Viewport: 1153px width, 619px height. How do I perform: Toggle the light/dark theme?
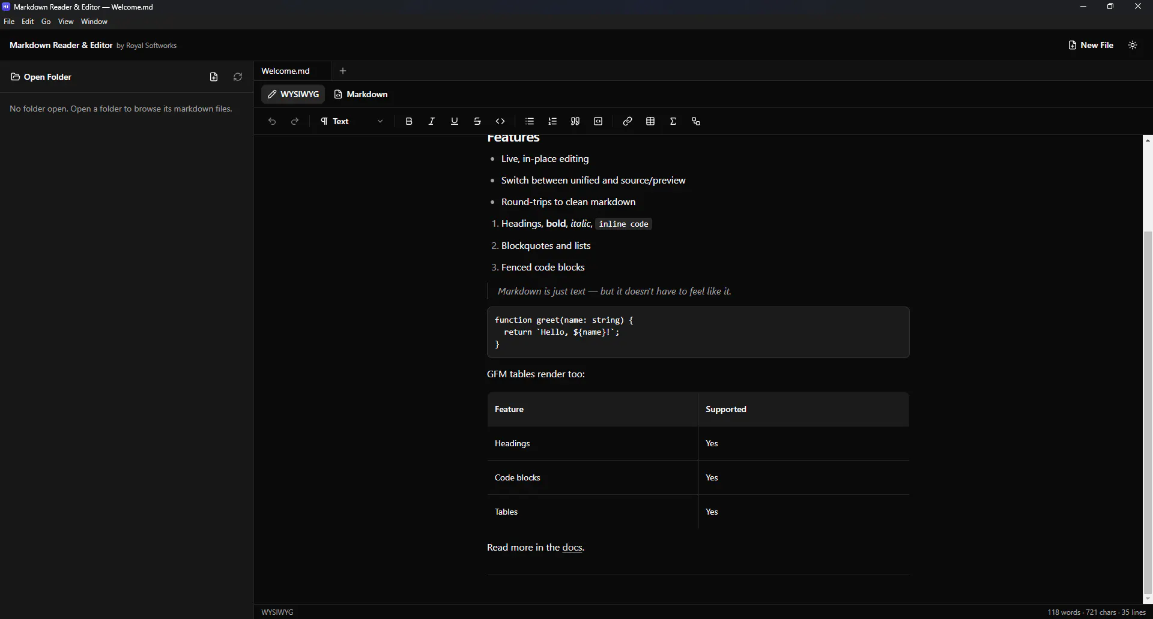pyautogui.click(x=1133, y=46)
